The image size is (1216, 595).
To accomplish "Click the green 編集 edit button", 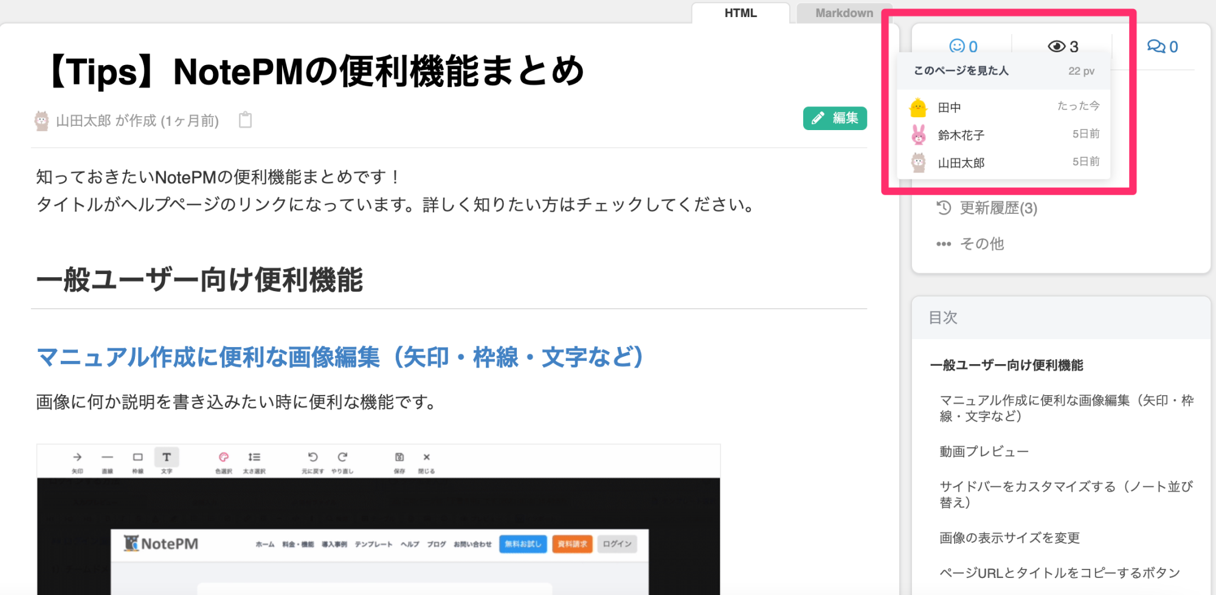I will pos(835,118).
